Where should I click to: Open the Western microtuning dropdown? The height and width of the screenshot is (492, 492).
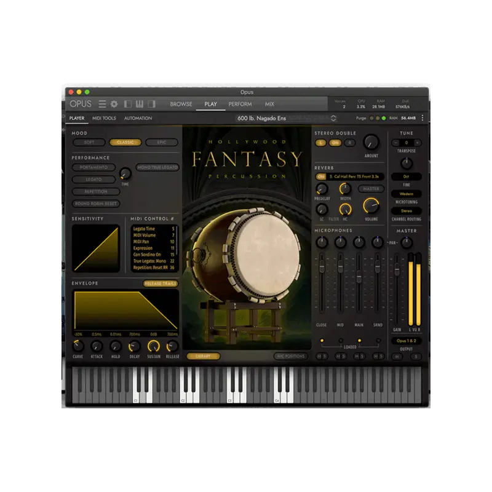pyautogui.click(x=406, y=194)
